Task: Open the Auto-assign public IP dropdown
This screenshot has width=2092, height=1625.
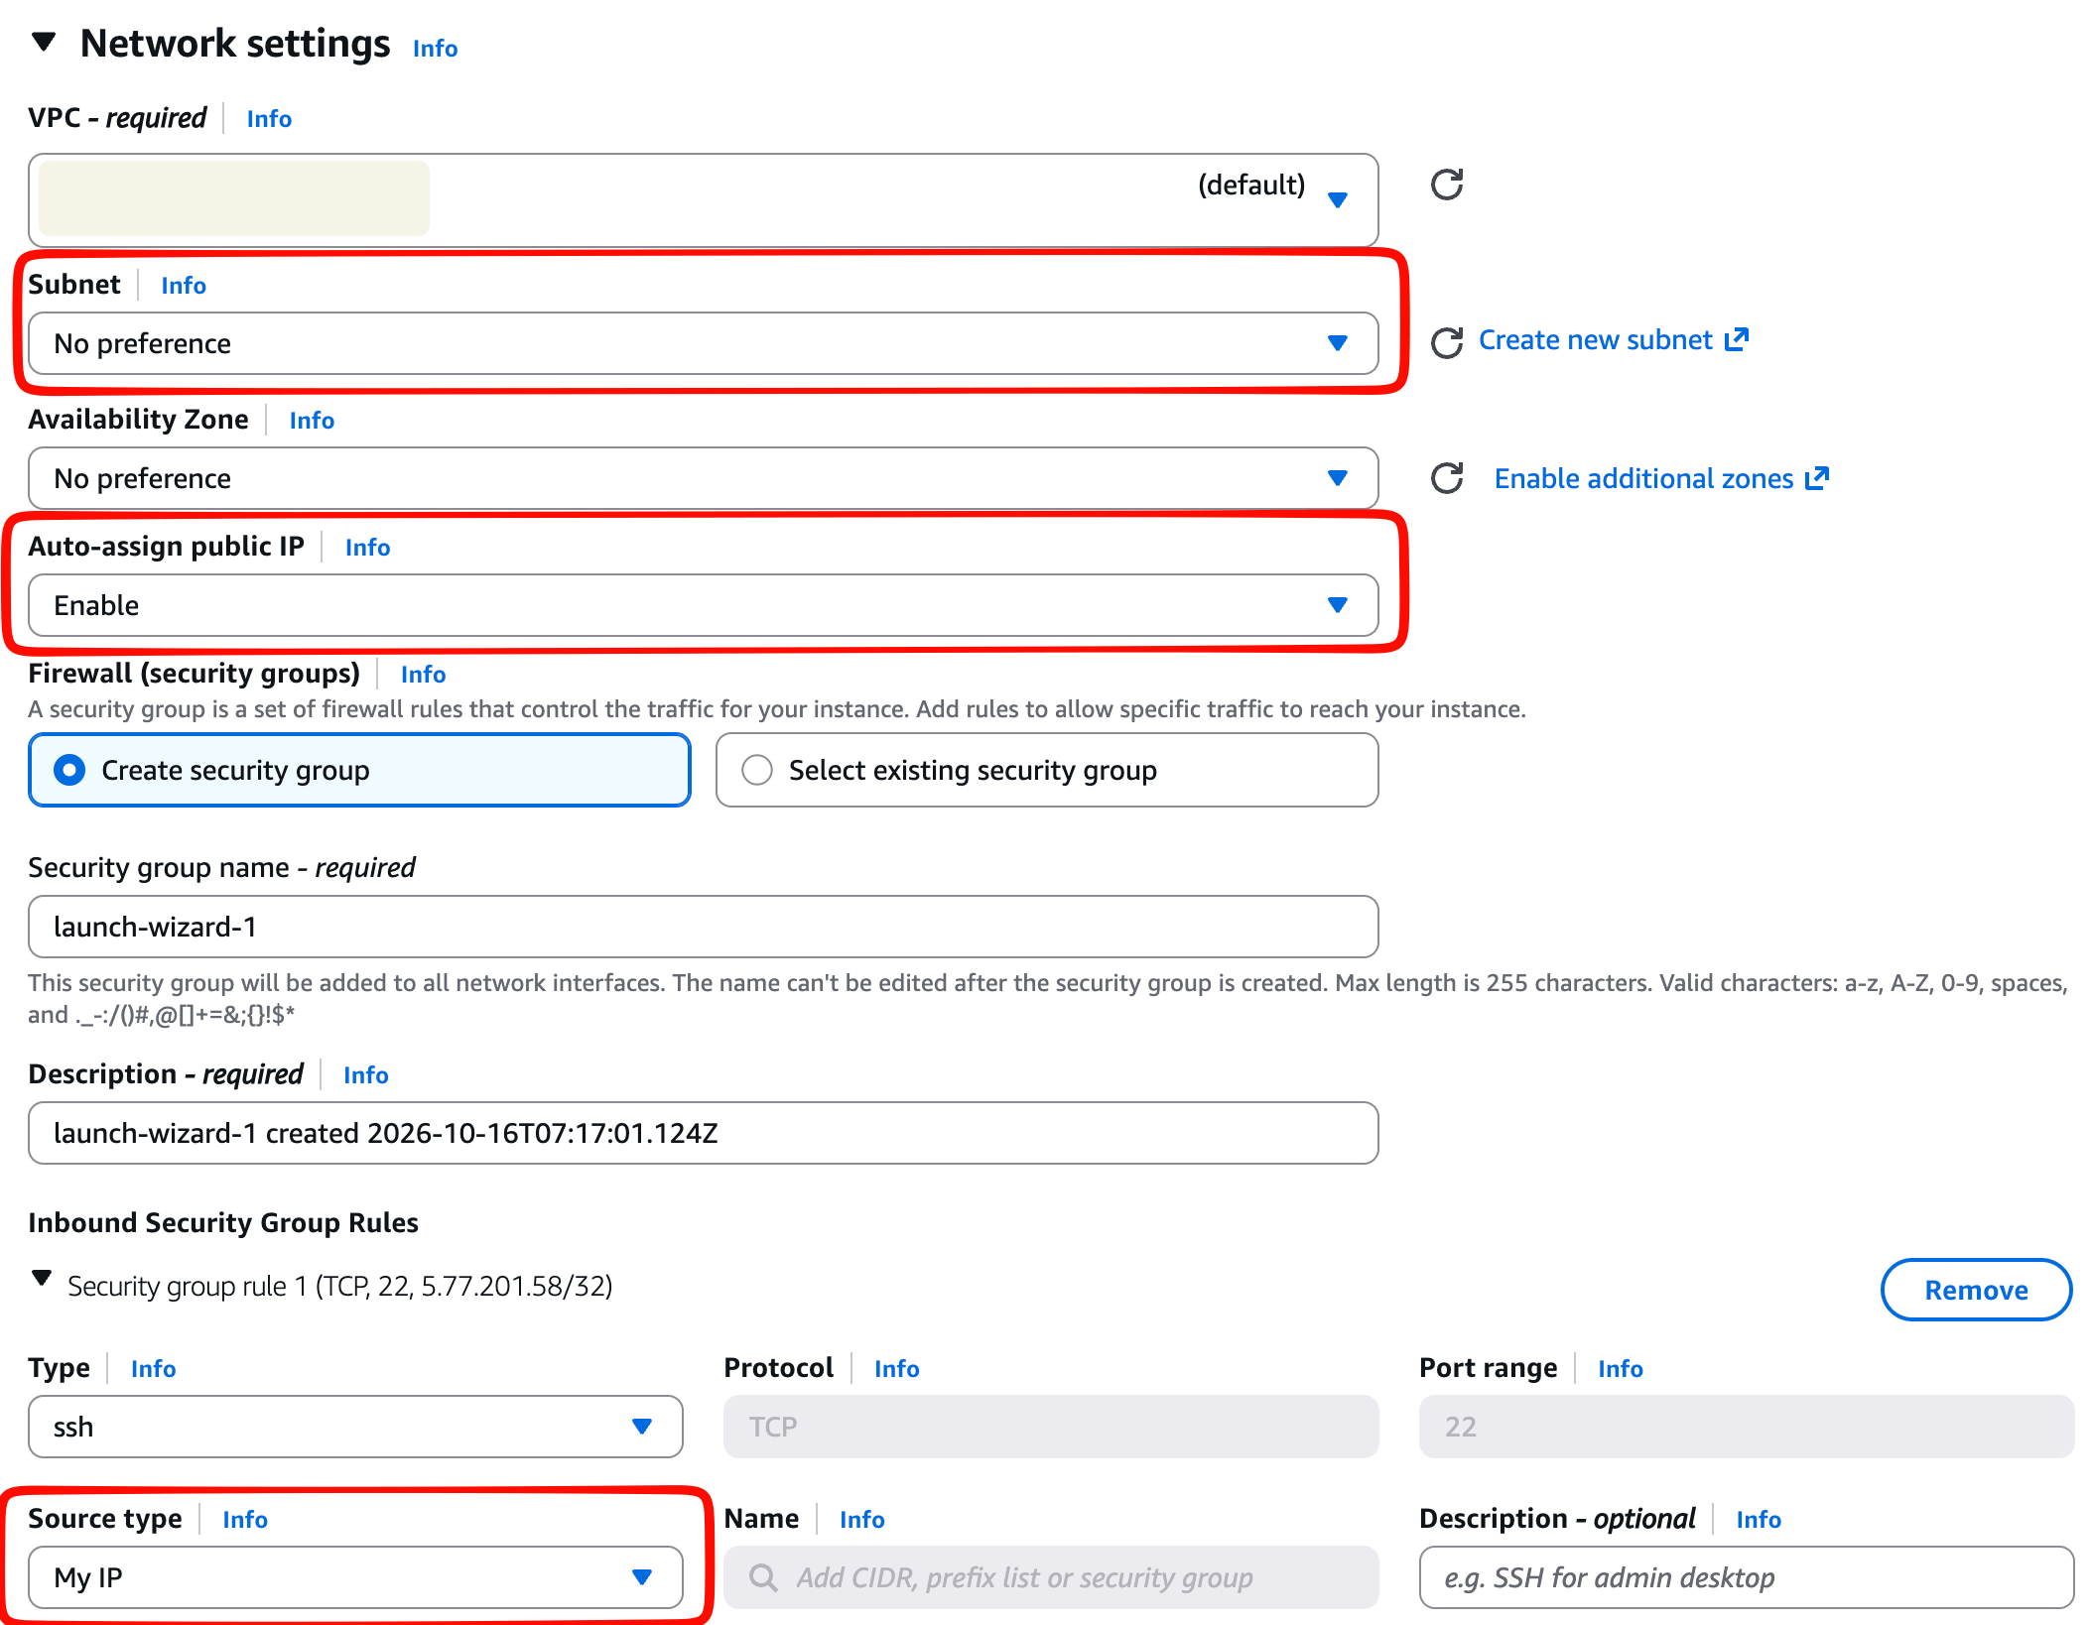Action: (x=703, y=605)
